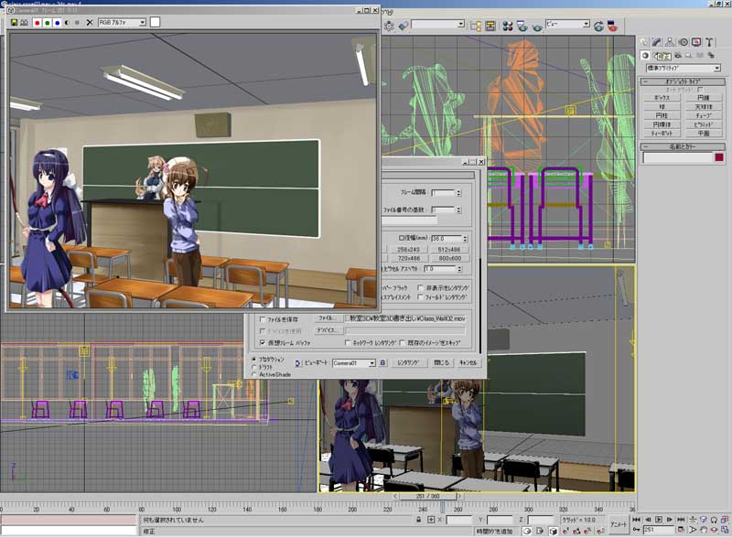Step to the next frame
The width and height of the screenshot is (732, 538).
click(670, 520)
